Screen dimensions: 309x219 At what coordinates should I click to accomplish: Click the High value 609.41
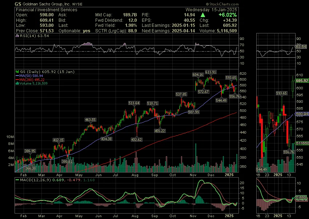pos(47,20)
